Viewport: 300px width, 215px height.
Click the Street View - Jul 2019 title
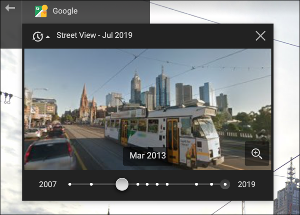click(x=94, y=35)
